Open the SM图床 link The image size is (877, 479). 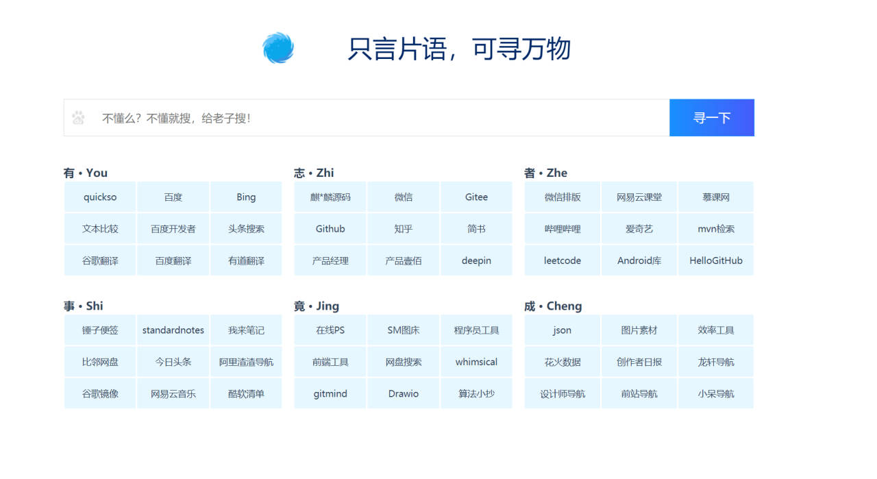tap(404, 330)
